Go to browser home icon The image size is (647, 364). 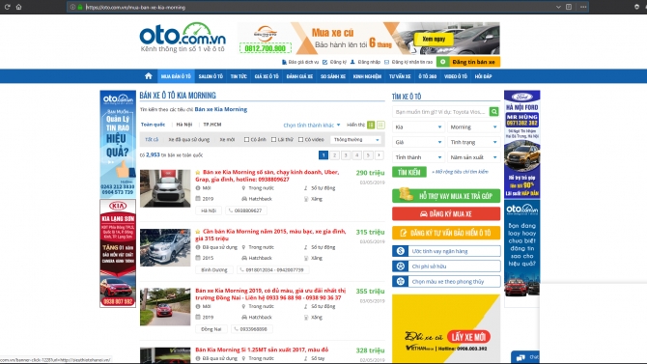pos(18,7)
